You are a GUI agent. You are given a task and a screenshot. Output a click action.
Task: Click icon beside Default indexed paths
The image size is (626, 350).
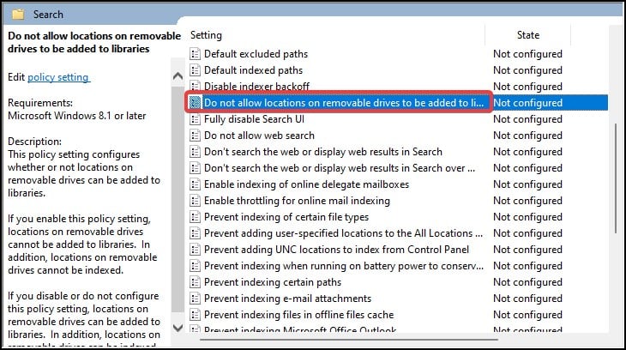coord(196,70)
